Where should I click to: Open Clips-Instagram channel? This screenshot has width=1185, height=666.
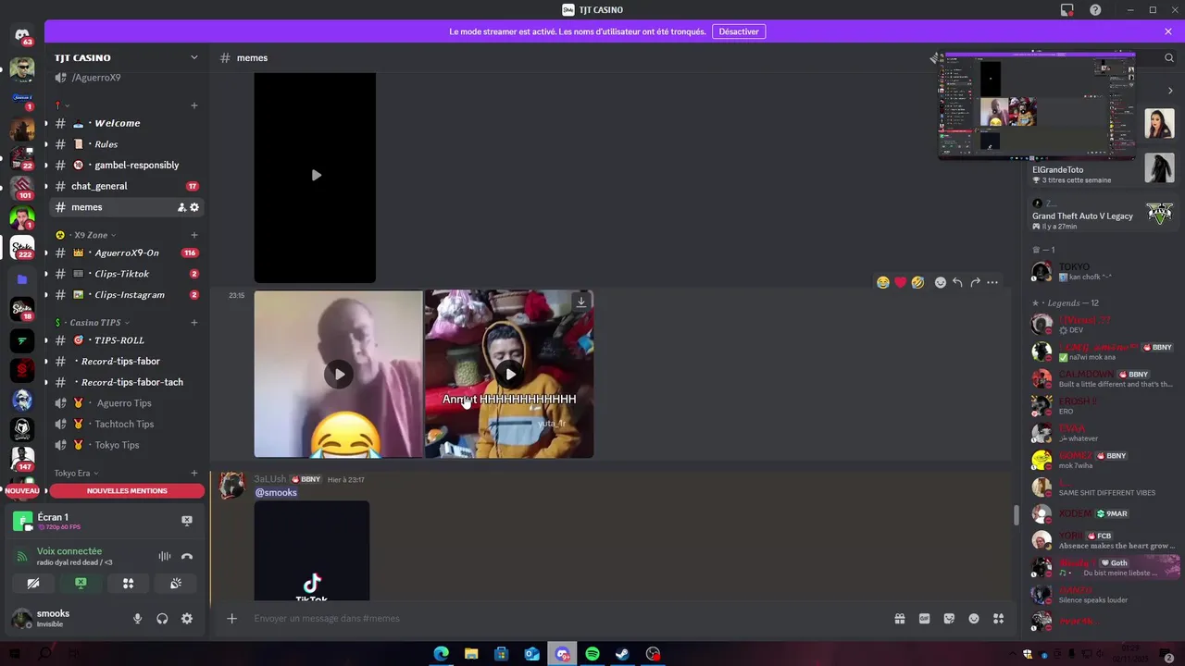127,295
